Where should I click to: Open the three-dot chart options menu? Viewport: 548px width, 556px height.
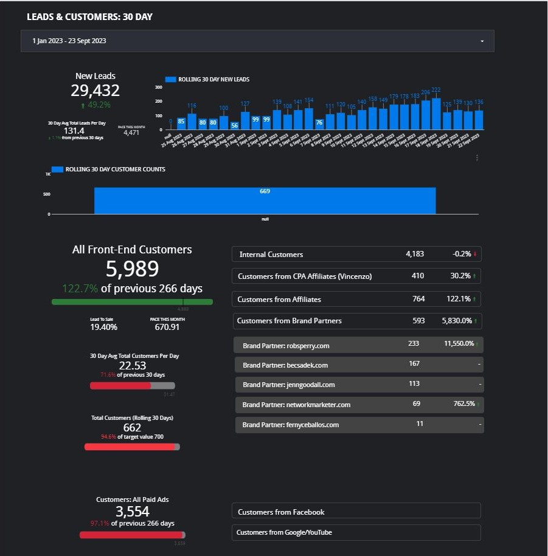[x=477, y=157]
